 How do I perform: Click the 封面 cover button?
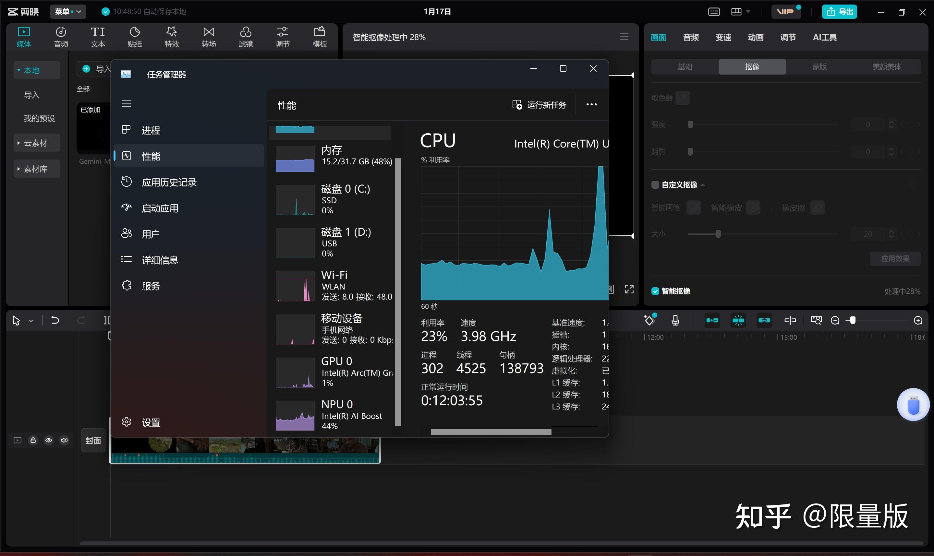tap(93, 440)
